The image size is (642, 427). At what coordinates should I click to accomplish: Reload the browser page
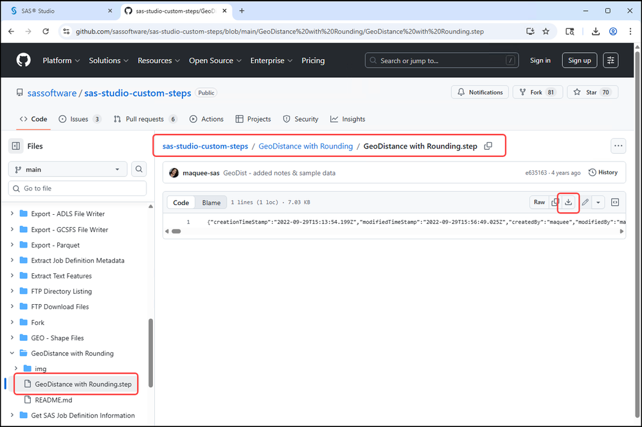(x=46, y=32)
